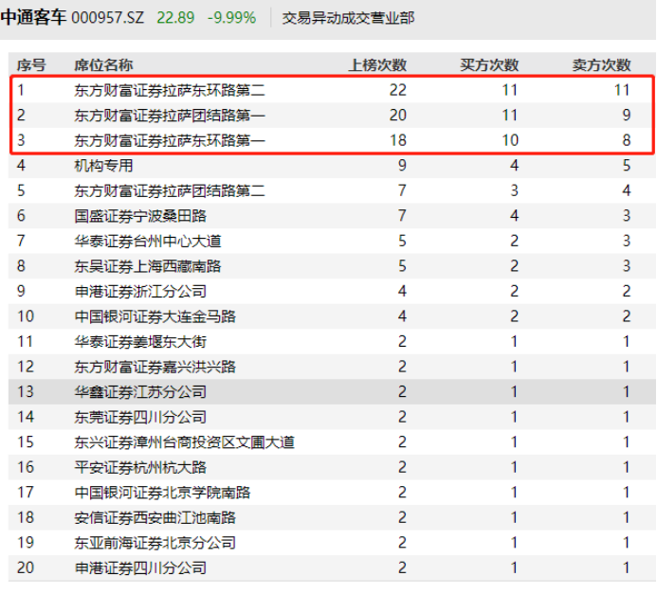
Task: Click 上榜次数 value 22 in row 1
Action: coord(397,90)
